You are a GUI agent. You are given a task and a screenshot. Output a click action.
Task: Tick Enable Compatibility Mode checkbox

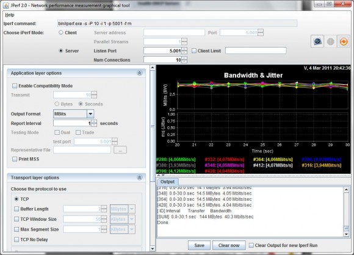15,86
